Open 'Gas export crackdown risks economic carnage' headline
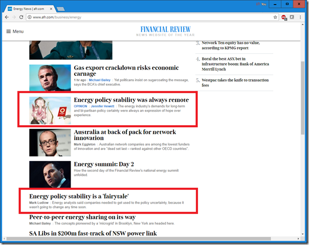This screenshot has height=245, width=309. [126, 71]
